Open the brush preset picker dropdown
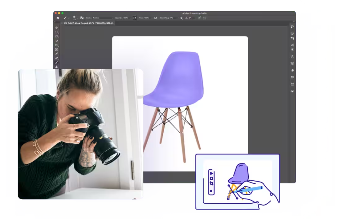The height and width of the screenshot is (219, 339). pyautogui.click(x=78, y=18)
